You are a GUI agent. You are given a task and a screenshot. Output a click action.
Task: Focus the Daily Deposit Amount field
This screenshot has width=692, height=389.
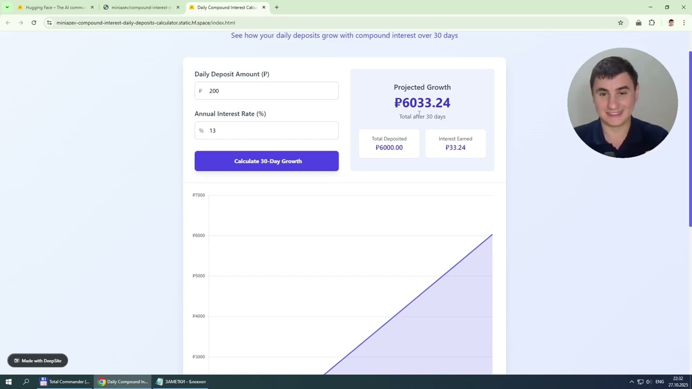[267, 91]
